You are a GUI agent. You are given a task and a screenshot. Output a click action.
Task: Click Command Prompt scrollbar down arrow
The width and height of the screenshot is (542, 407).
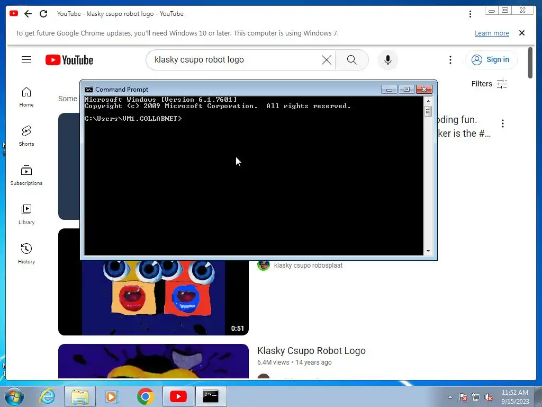pos(428,251)
